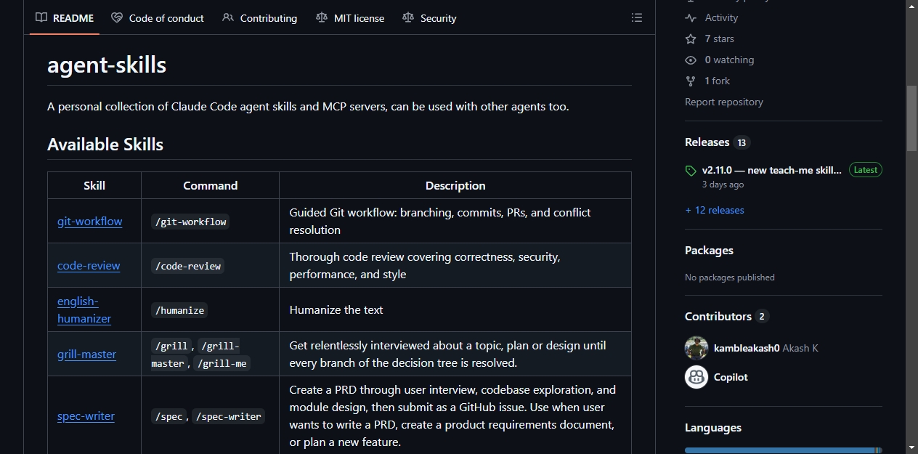Switch to the Code of conduct tab
This screenshot has width=918, height=454.
click(x=158, y=18)
